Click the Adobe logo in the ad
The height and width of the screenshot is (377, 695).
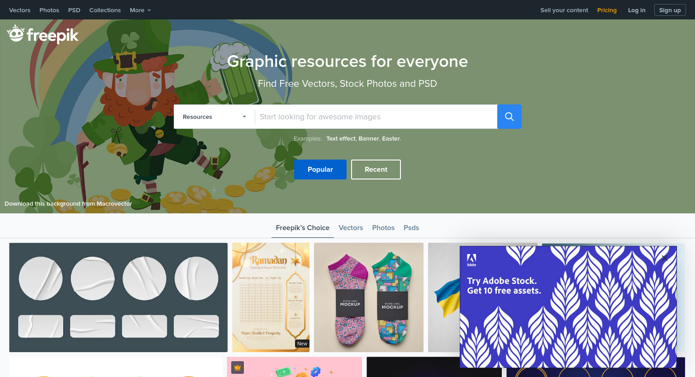tap(471, 260)
